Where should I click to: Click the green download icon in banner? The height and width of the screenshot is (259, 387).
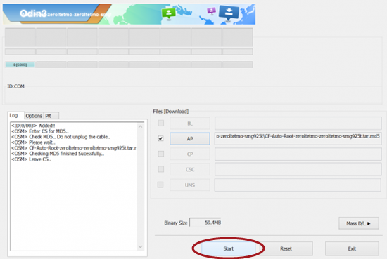tap(169, 13)
